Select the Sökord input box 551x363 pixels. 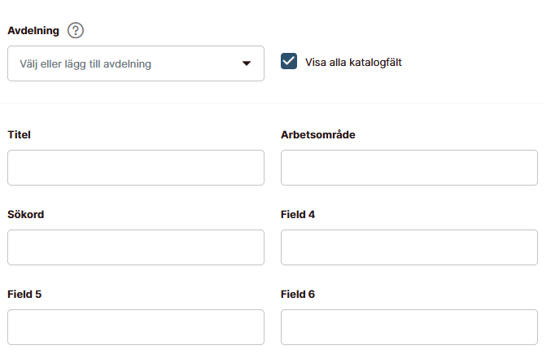pyautogui.click(x=136, y=247)
